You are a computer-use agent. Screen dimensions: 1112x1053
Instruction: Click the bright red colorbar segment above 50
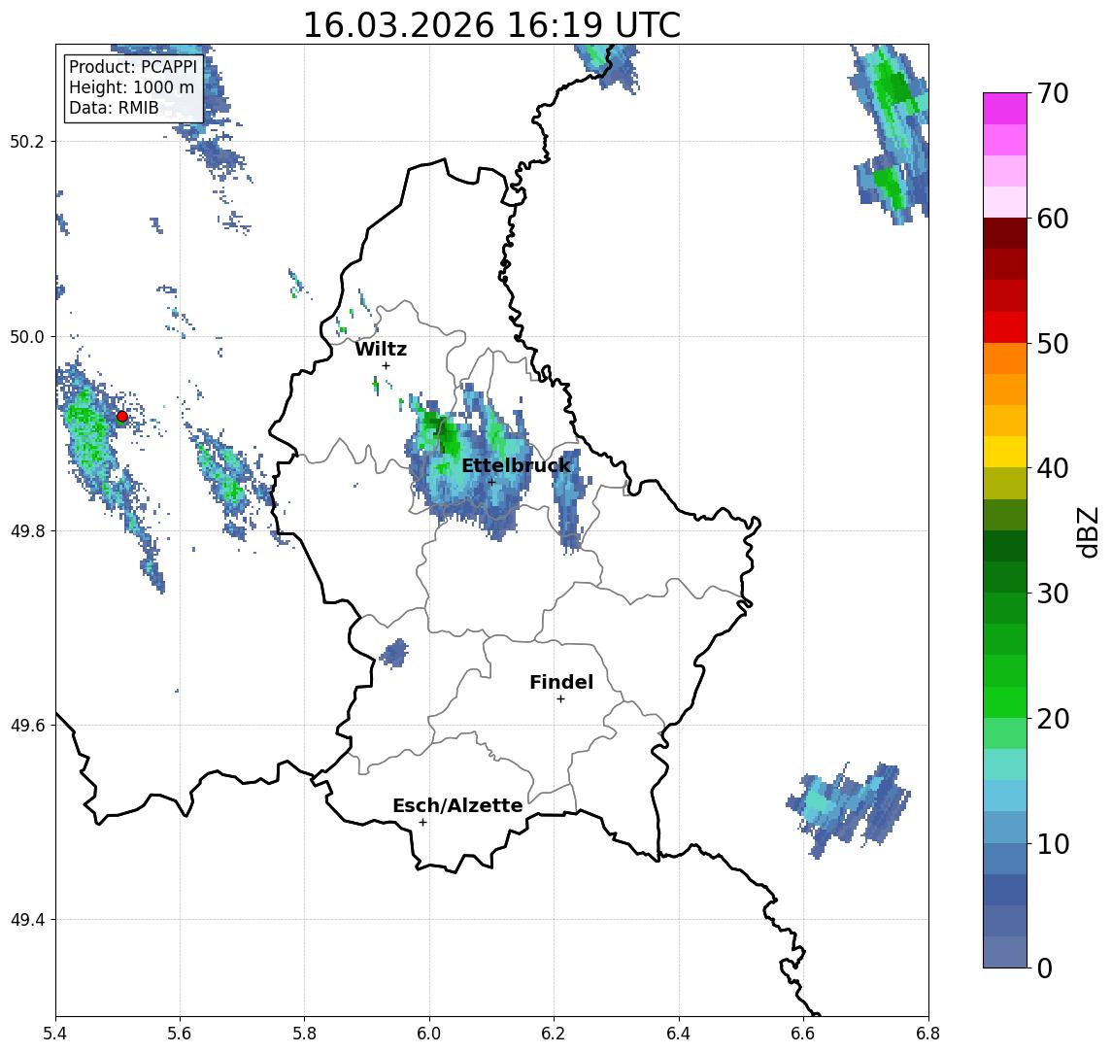pos(1005,327)
